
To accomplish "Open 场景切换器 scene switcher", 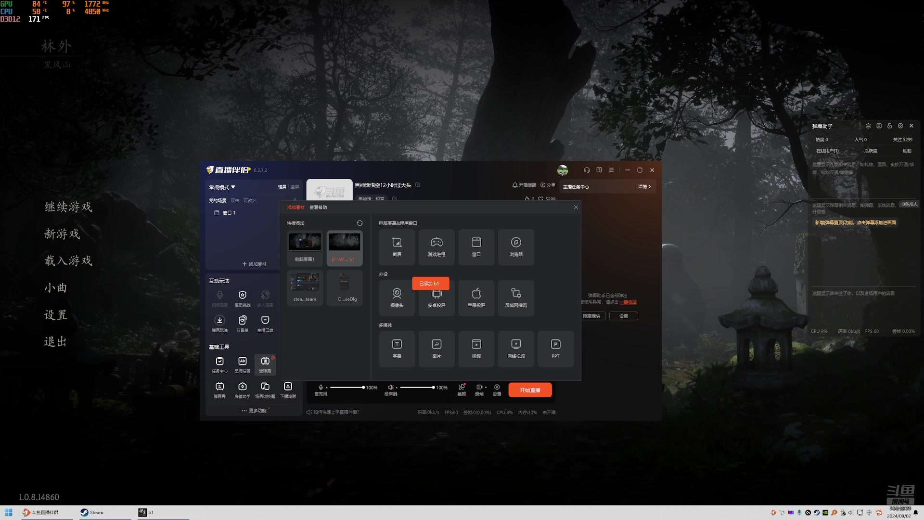I will [x=265, y=390].
